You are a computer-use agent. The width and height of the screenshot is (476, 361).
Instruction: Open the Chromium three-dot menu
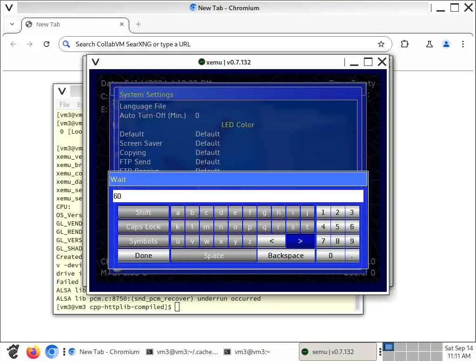pos(463,44)
